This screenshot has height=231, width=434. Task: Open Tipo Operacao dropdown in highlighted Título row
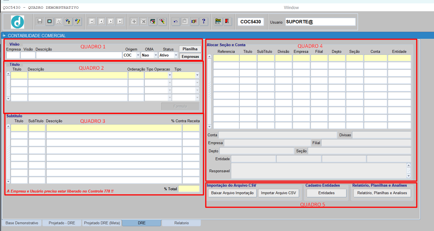(x=169, y=75)
